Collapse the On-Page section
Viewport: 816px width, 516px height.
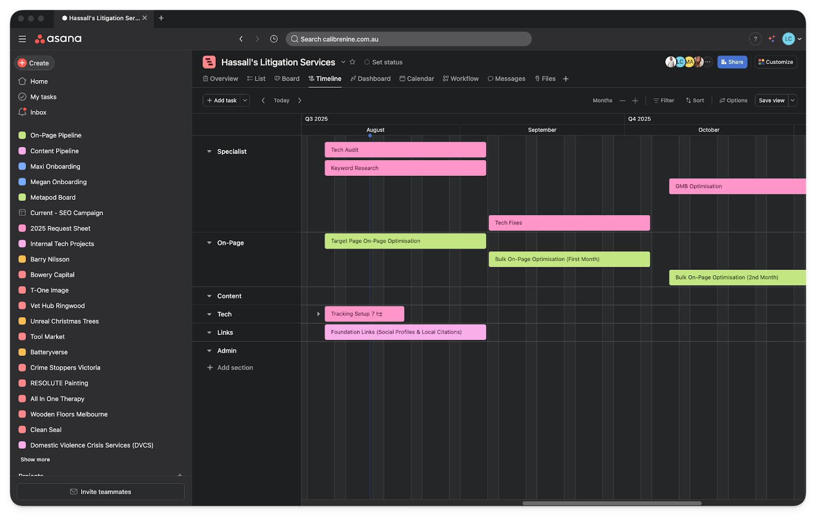click(x=209, y=243)
